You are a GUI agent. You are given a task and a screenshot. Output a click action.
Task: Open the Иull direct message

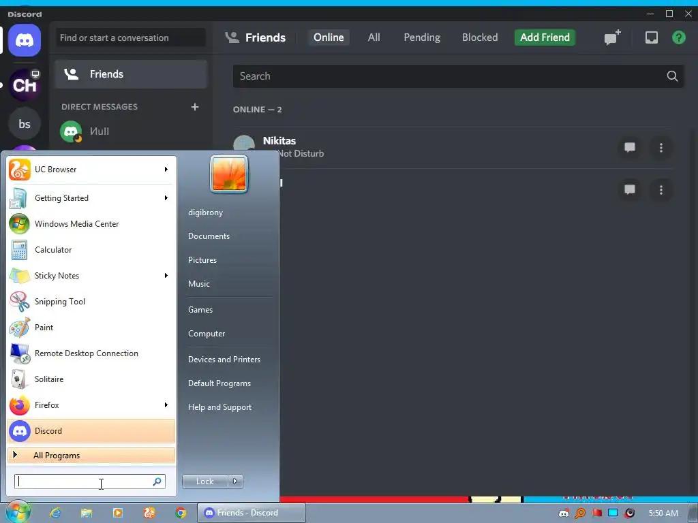[x=131, y=131]
